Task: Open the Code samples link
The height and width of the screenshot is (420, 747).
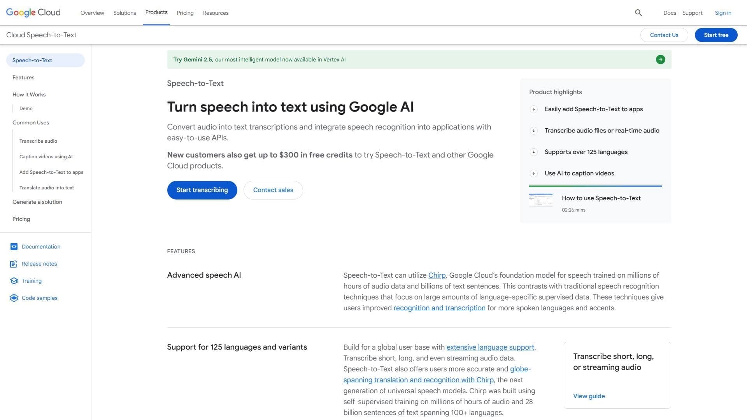Action: (x=40, y=298)
